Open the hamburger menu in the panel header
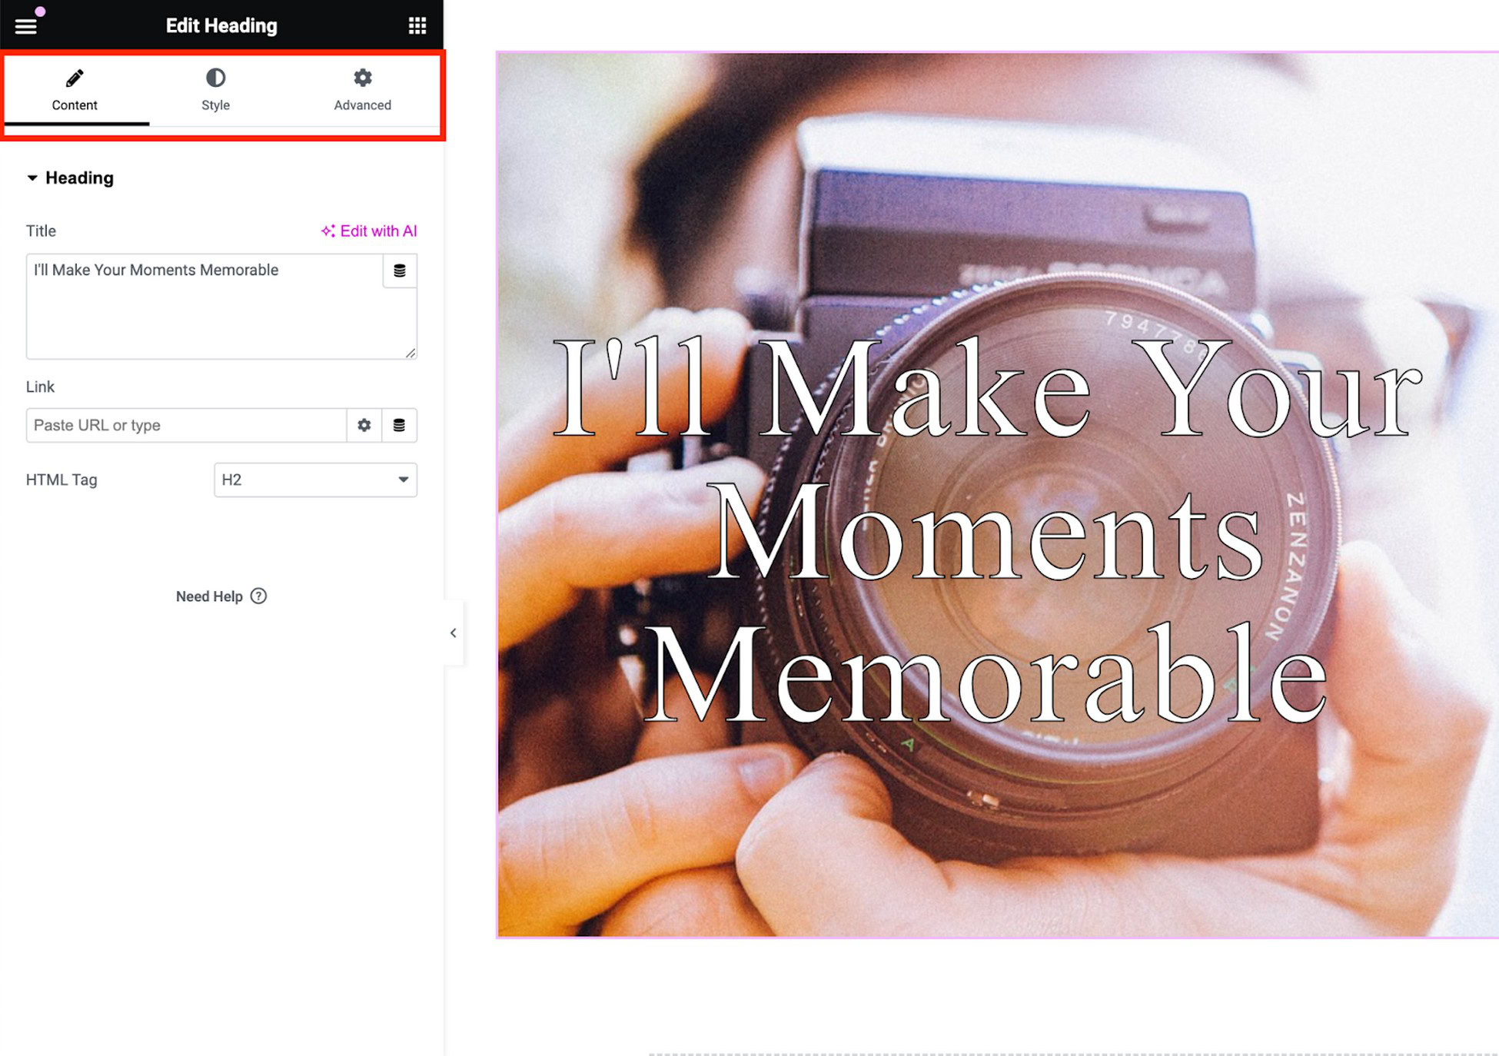The width and height of the screenshot is (1499, 1056). (x=26, y=25)
